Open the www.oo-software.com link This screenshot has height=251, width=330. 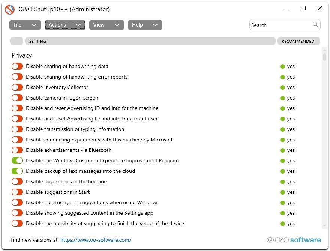coord(96,240)
